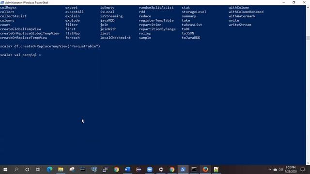Screen dimensions: 310x174
Task: Open Firefox from taskbar
Action: coord(205,170)
